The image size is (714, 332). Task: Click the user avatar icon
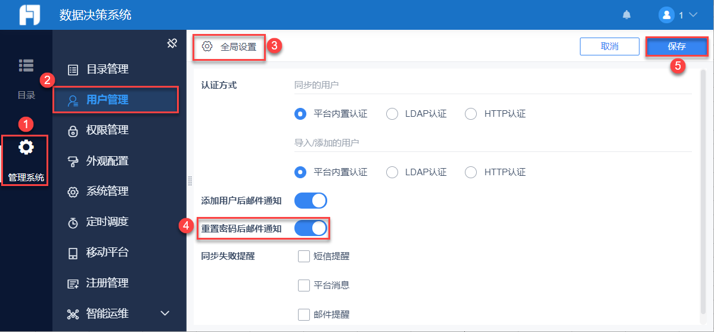666,15
